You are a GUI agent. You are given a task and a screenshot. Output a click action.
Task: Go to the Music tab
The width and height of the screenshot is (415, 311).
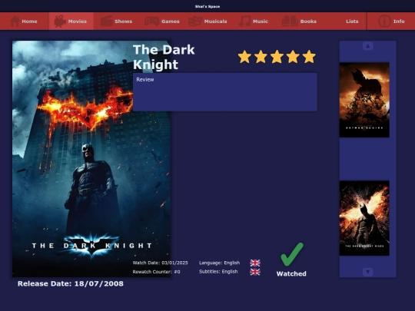(254, 22)
